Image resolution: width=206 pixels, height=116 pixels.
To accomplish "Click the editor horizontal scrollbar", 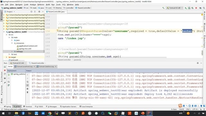I will pos(112,57).
